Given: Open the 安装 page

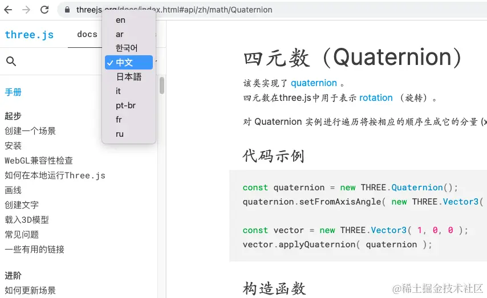Looking at the screenshot, I should tap(13, 146).
